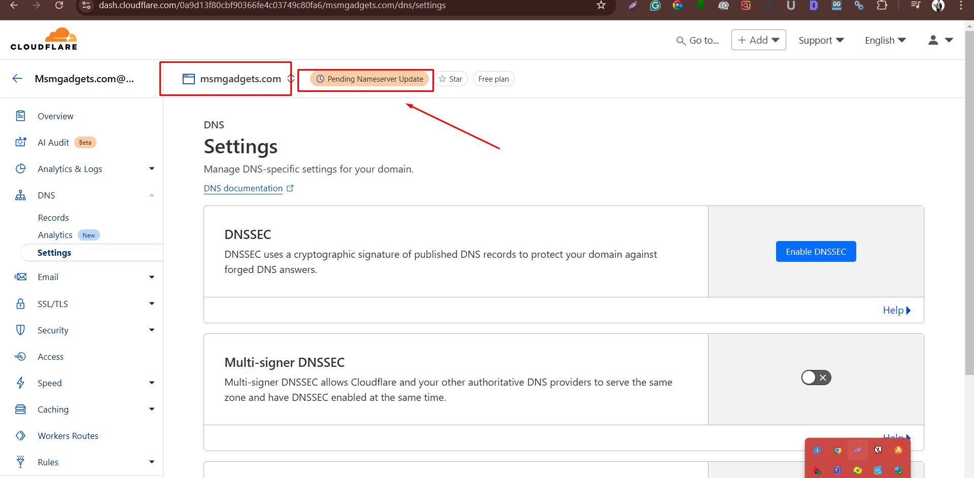Bookmark page with the star icon

click(601, 5)
